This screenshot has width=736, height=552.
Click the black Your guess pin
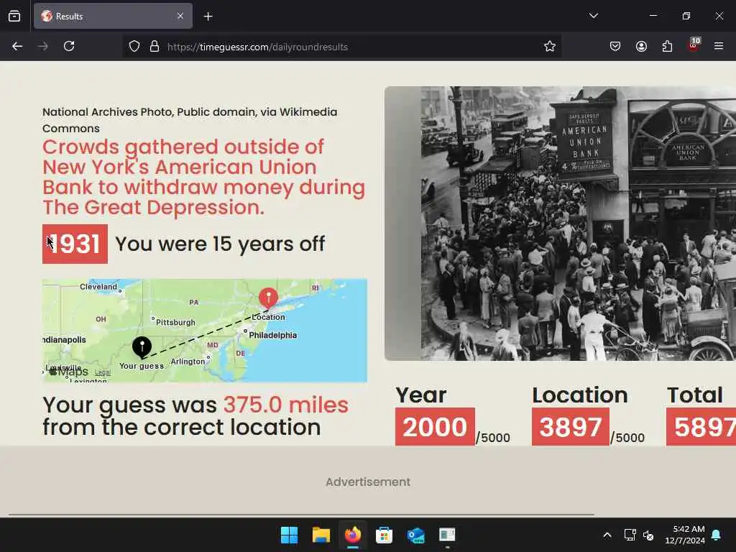(x=142, y=347)
